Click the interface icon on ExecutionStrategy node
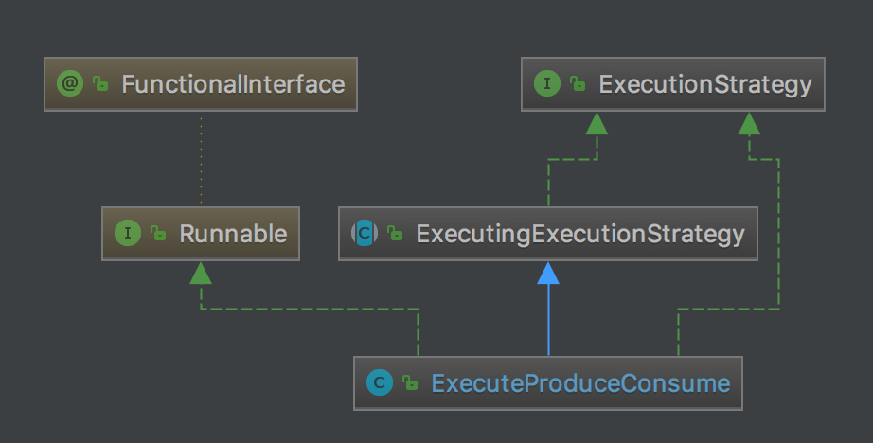Viewport: 873px width, 443px height. click(547, 84)
